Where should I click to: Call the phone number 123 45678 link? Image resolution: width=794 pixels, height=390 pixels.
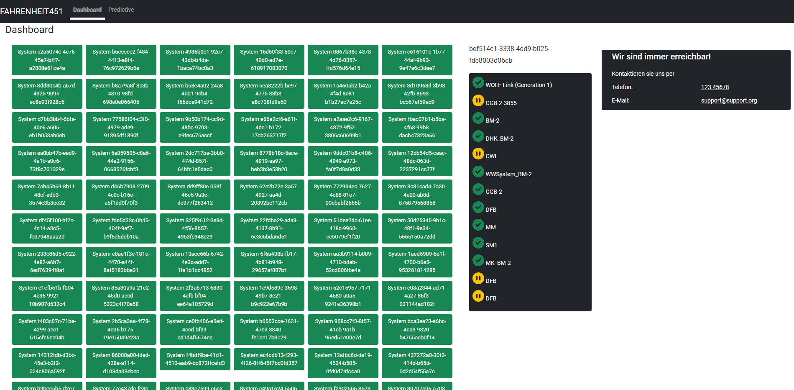coord(715,87)
